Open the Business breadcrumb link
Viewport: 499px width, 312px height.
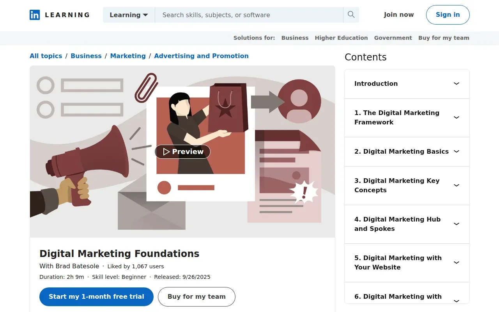86,56
